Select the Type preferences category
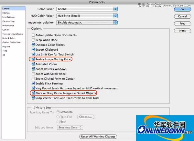Screen dimensions: 194x141 [5, 51]
